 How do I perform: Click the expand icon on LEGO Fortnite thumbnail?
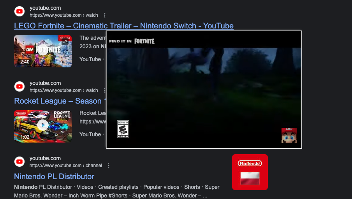[65, 42]
